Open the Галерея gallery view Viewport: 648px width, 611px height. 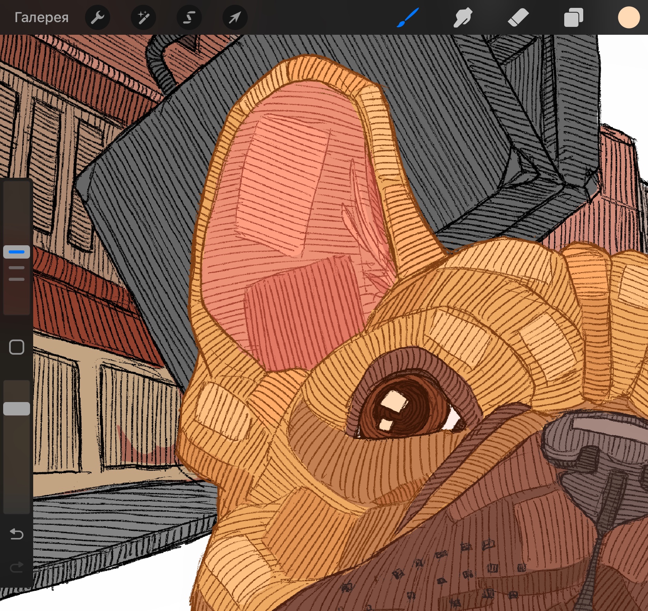pos(41,17)
